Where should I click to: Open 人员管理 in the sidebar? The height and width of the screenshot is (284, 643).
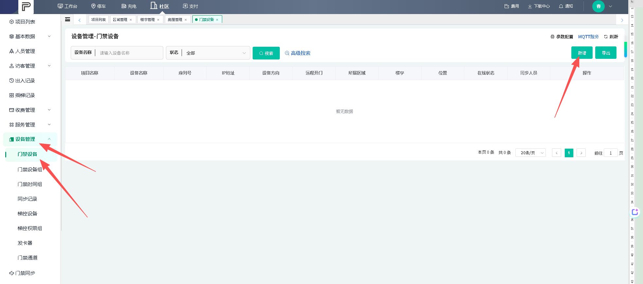point(25,51)
